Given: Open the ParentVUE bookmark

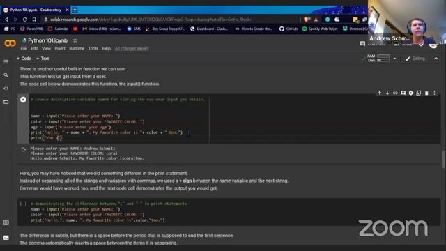Looking at the screenshot, I should [x=31, y=29].
